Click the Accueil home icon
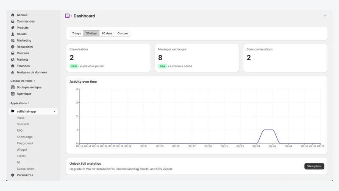This screenshot has height=191, width=339. [x=13, y=15]
